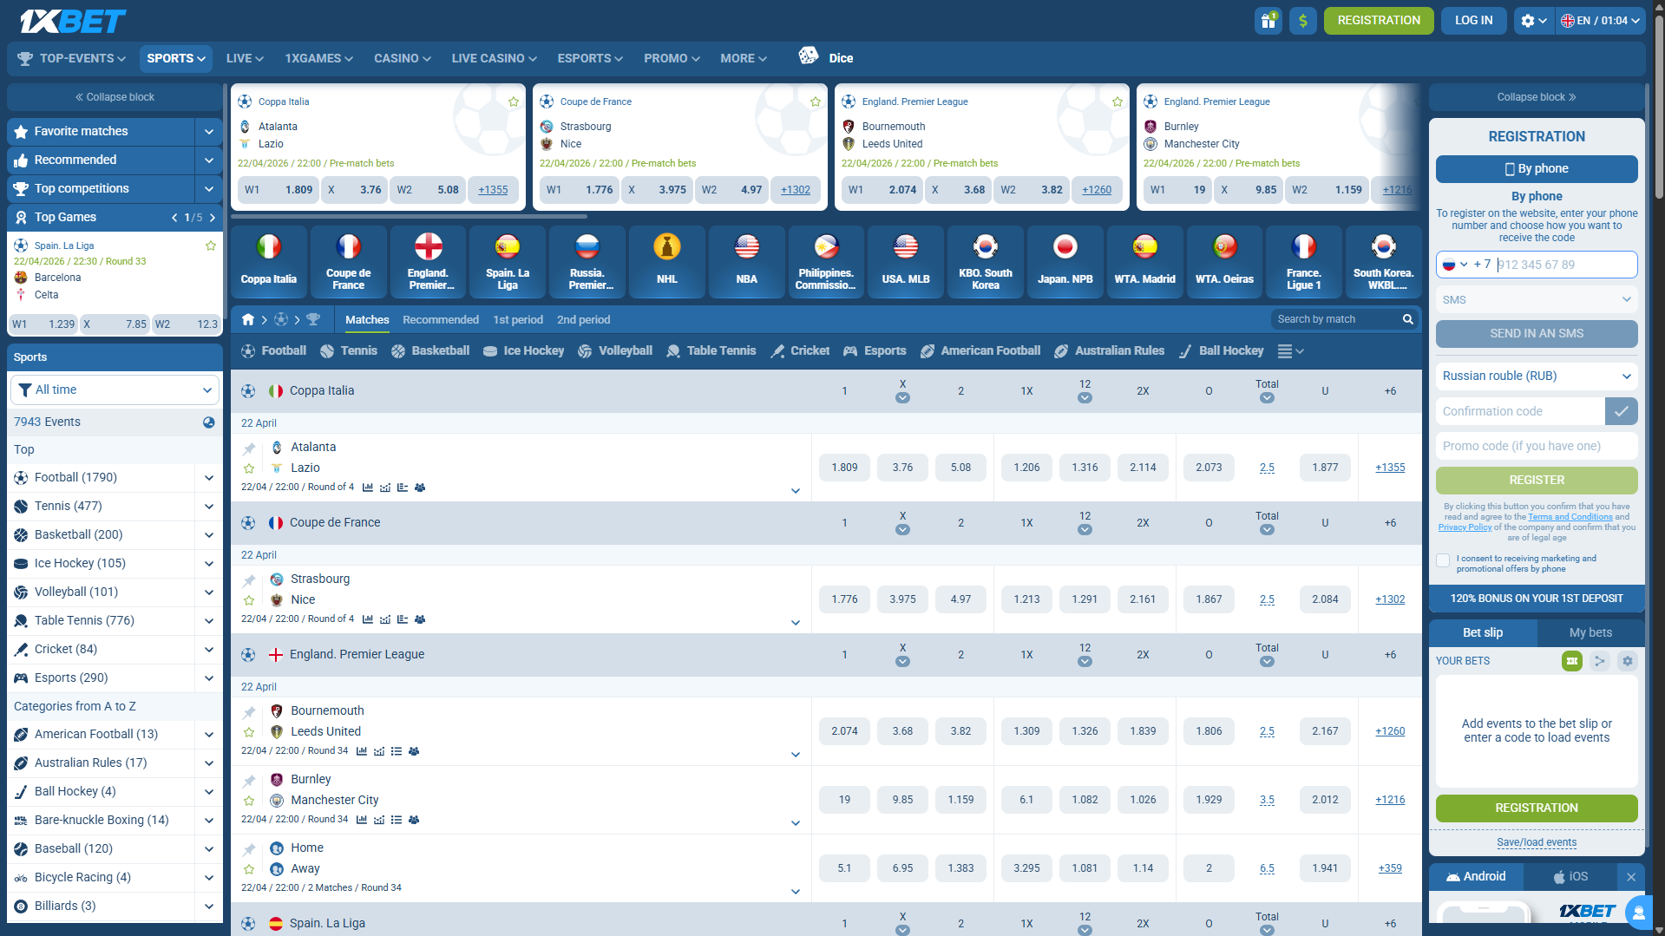Switch to Recommended tab
Screen dimensions: 1665x936
tap(441, 319)
